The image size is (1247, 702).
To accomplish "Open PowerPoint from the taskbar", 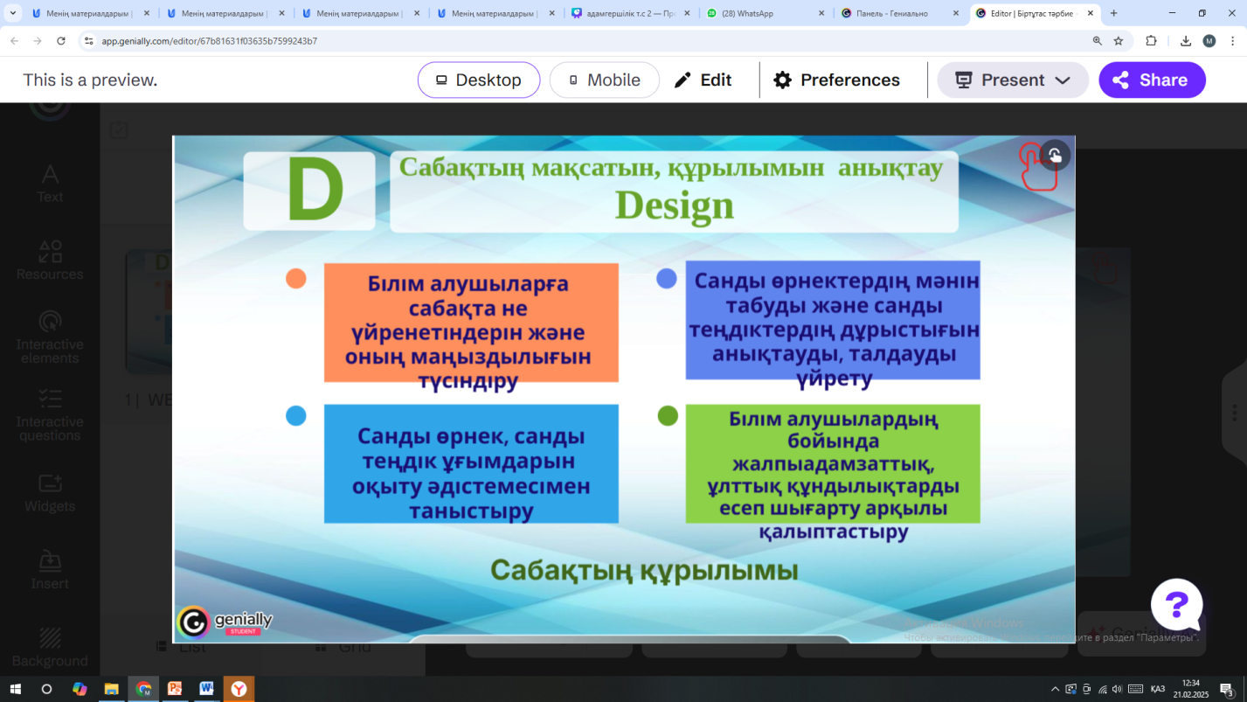I will pyautogui.click(x=175, y=689).
